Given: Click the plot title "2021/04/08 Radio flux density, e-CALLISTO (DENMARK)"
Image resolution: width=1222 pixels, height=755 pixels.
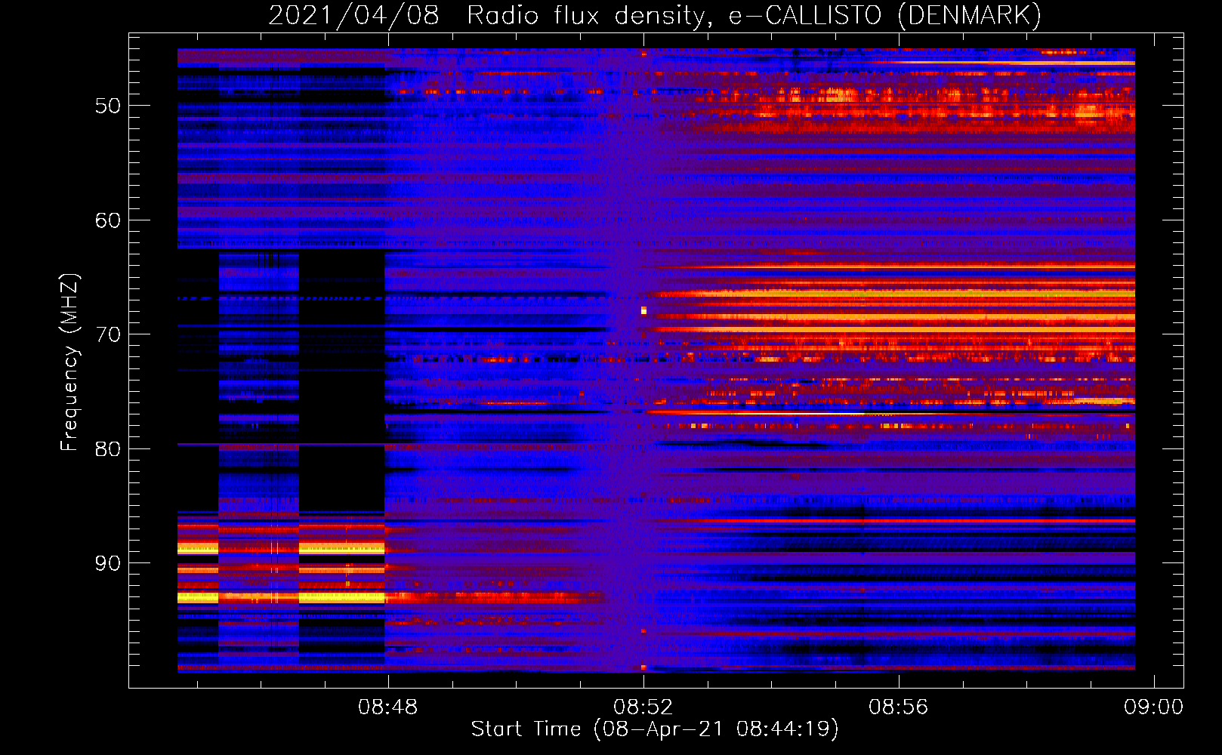Looking at the screenshot, I should tap(655, 15).
